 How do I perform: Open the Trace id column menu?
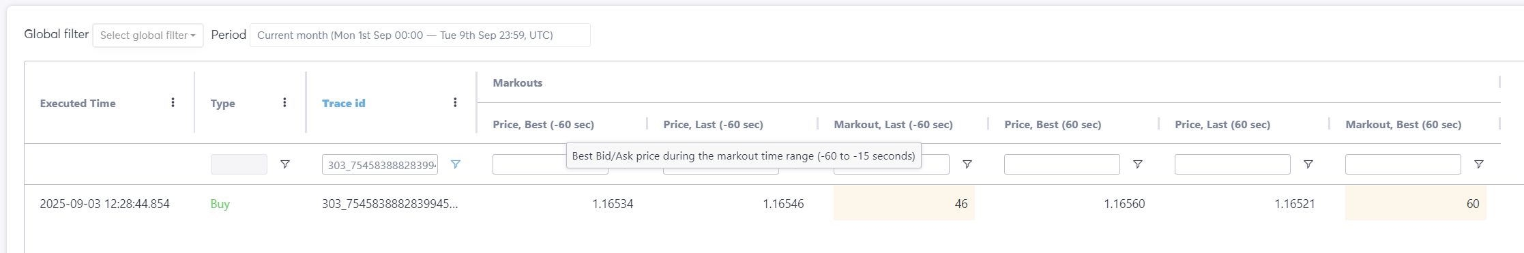(455, 102)
